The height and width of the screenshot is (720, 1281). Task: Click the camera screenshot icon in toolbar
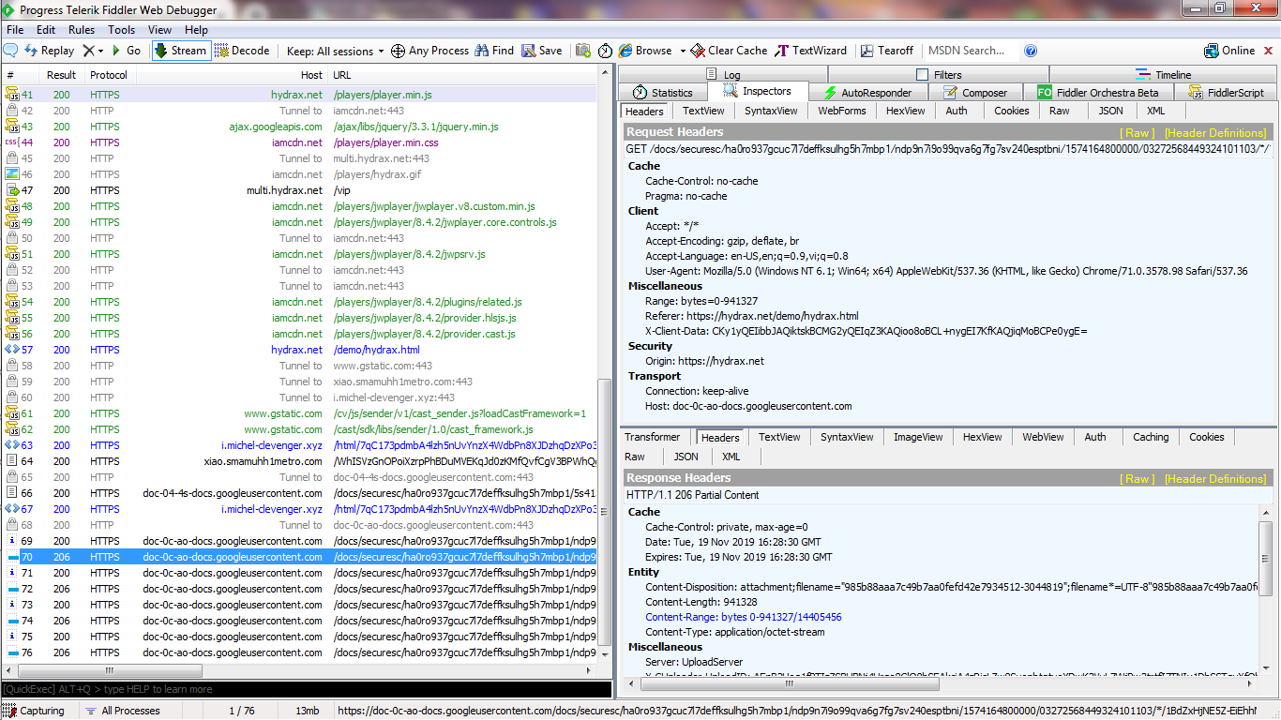[583, 51]
